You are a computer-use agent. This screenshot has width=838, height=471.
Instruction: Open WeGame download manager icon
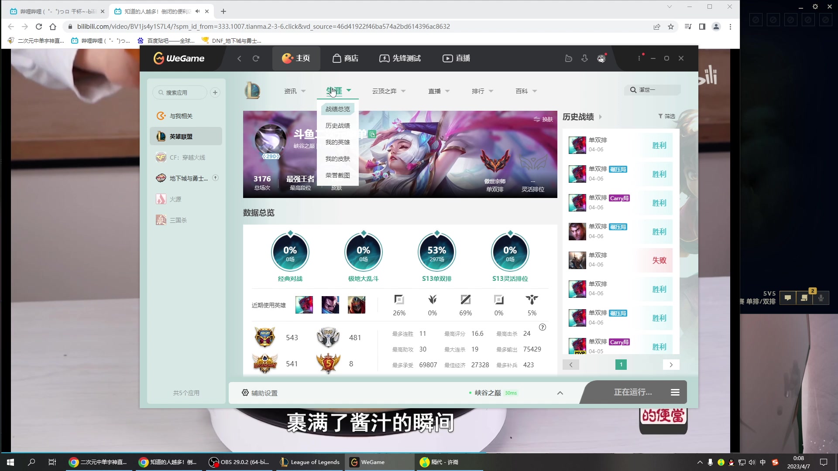(x=585, y=58)
